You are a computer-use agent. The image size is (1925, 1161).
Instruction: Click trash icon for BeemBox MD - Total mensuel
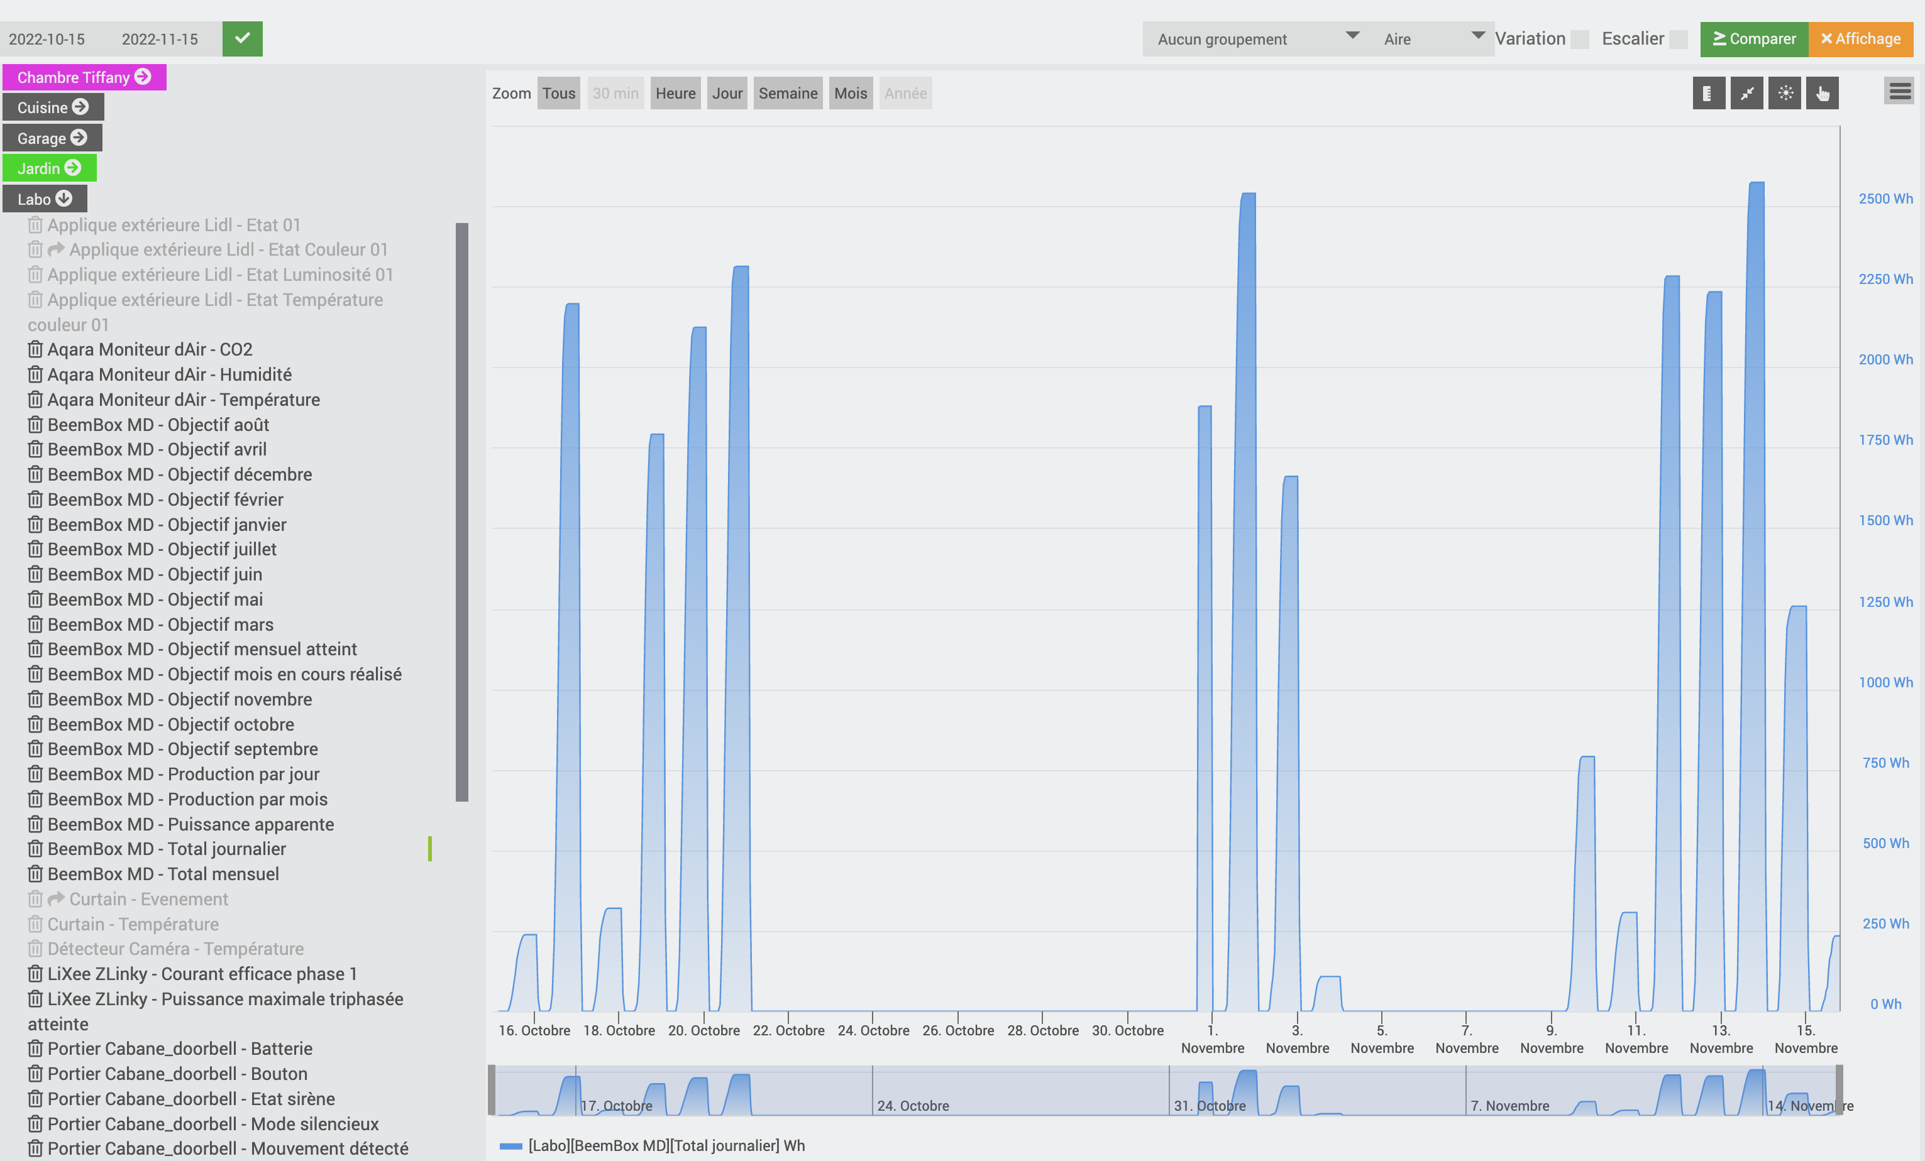pyautogui.click(x=35, y=874)
